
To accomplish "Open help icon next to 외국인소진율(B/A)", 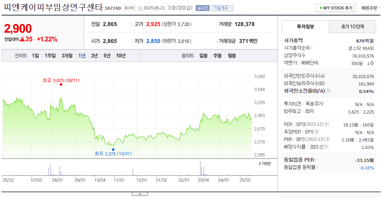I will pyautogui.click(x=328, y=91).
